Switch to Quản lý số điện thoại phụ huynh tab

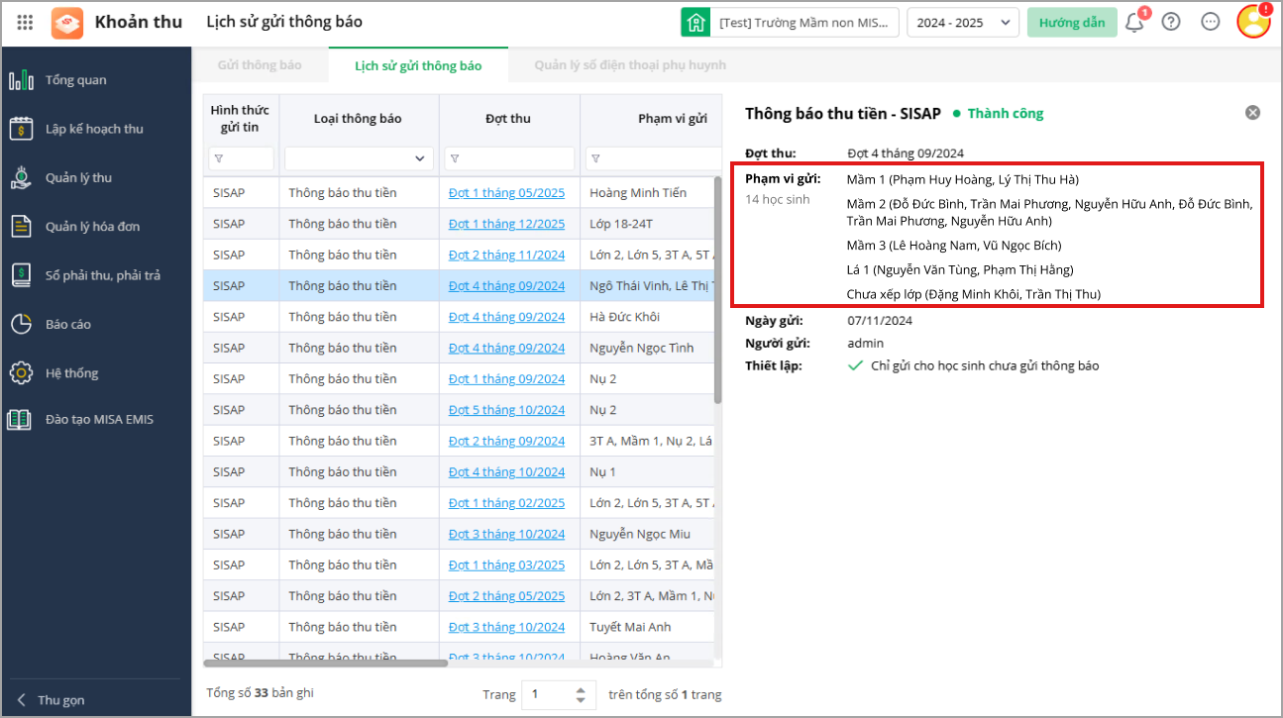630,65
